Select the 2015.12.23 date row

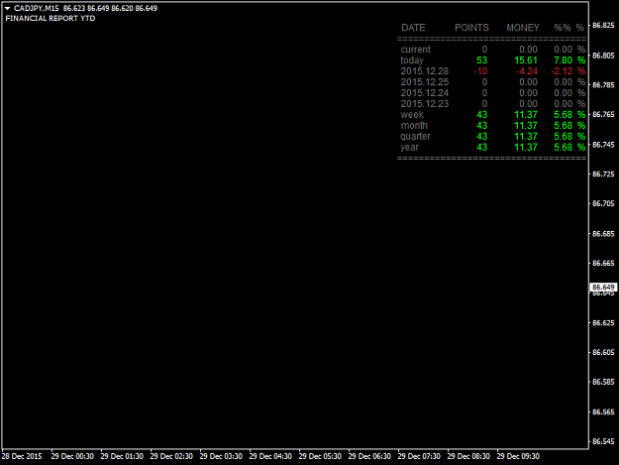[x=424, y=104]
